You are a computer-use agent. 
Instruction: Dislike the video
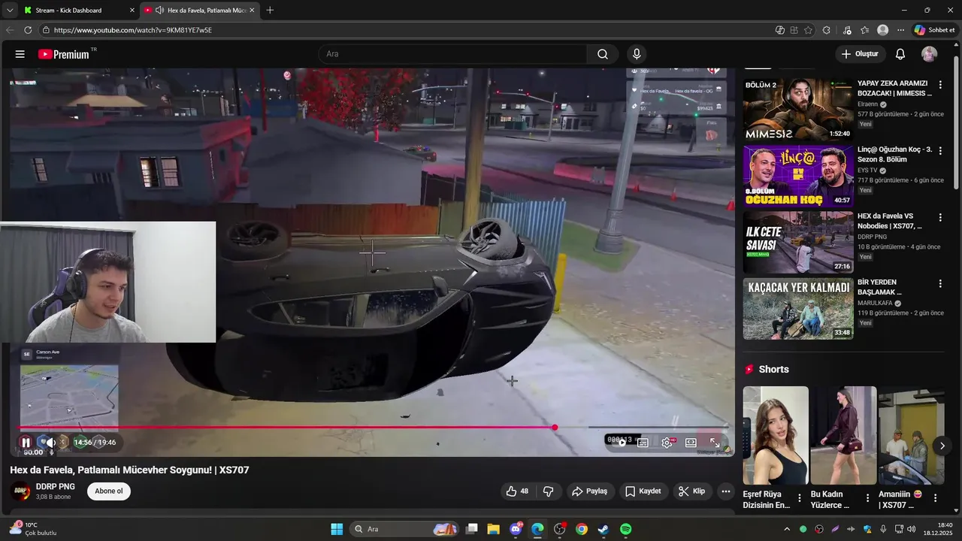549,491
